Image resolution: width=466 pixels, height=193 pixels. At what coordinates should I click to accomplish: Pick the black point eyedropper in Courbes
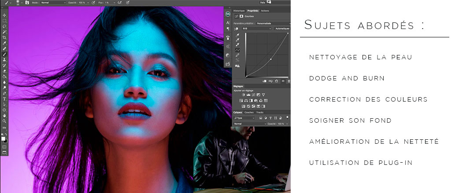coord(237,35)
